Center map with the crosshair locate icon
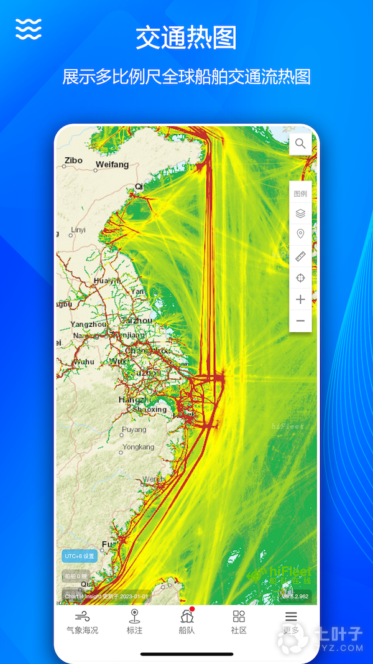 300,278
